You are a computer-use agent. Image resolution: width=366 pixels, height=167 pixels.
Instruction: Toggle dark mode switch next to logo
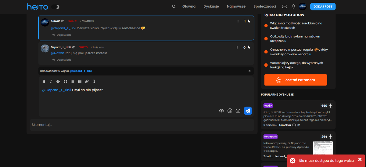point(55,7)
